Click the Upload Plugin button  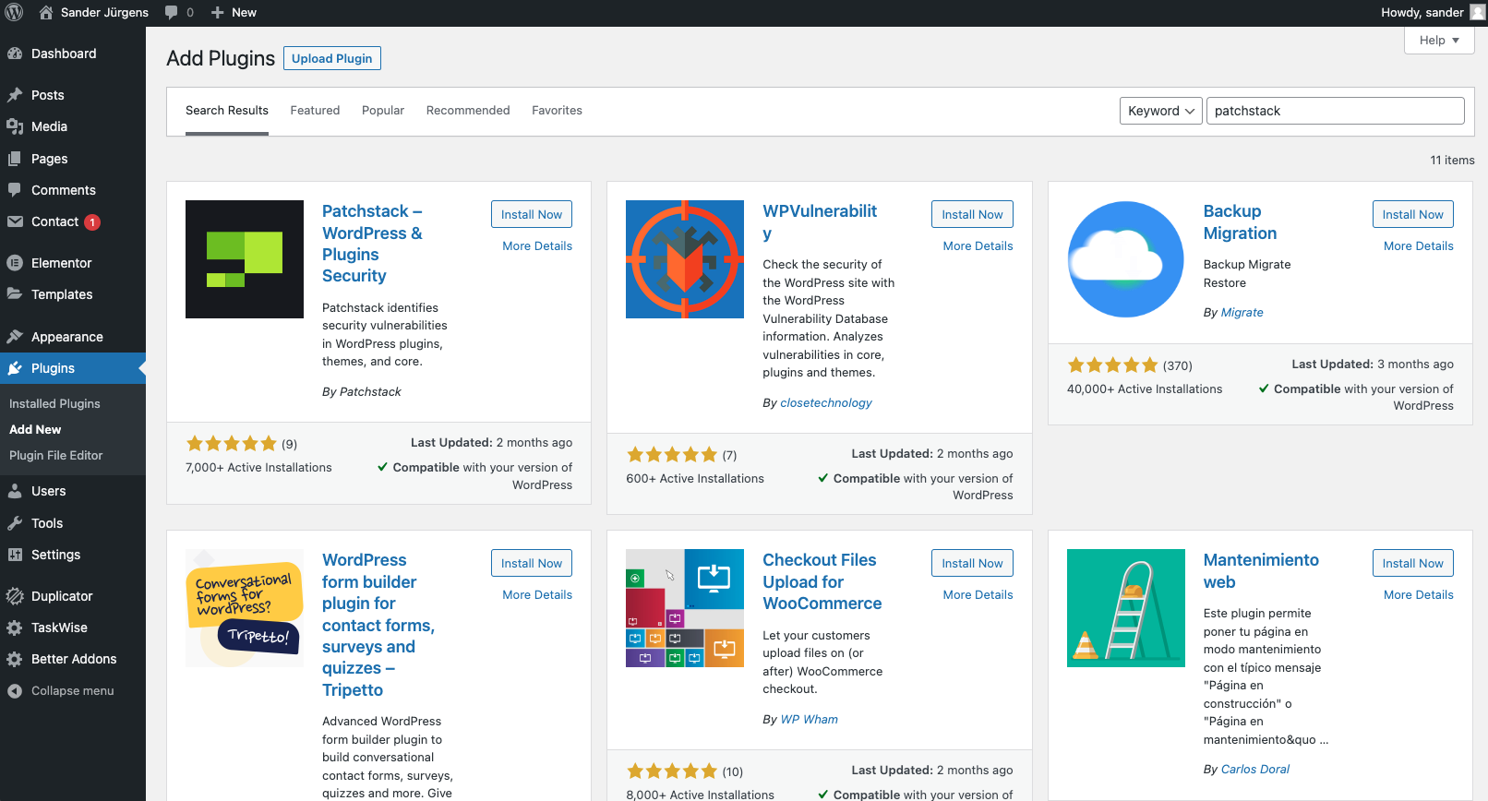tap(332, 58)
